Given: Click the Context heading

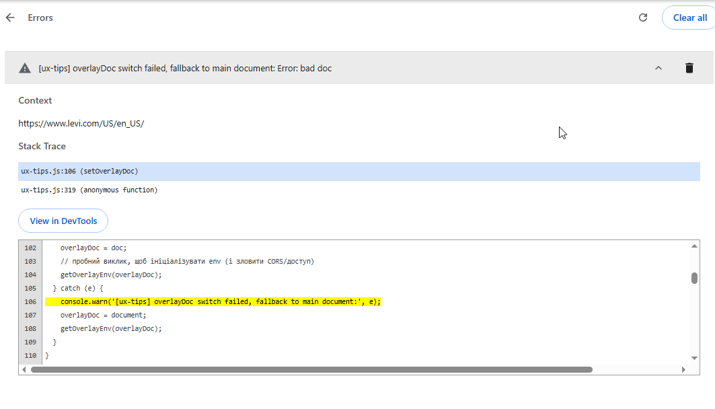Looking at the screenshot, I should click(x=35, y=101).
